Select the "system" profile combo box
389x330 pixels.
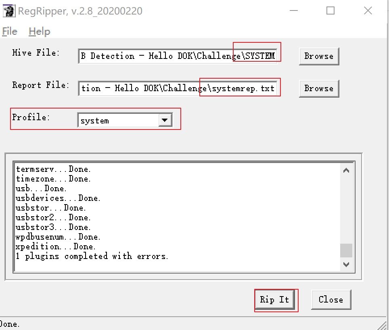pos(117,120)
